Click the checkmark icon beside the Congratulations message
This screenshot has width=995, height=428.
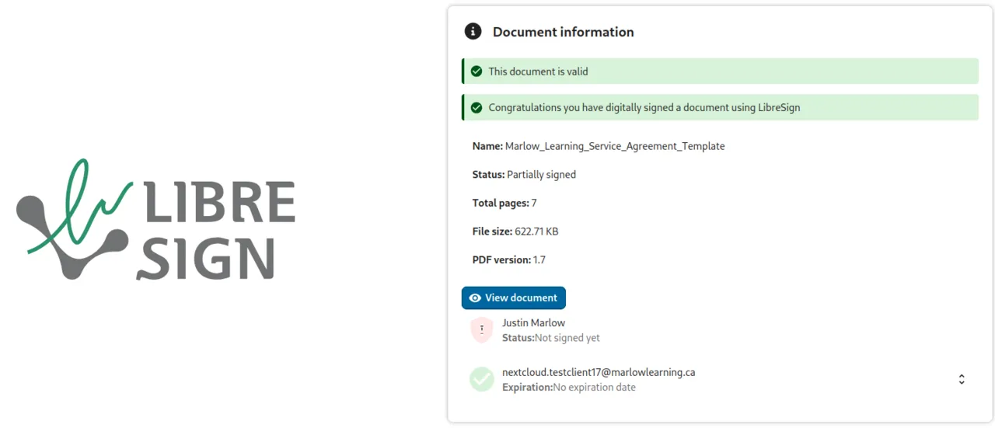[x=477, y=108]
